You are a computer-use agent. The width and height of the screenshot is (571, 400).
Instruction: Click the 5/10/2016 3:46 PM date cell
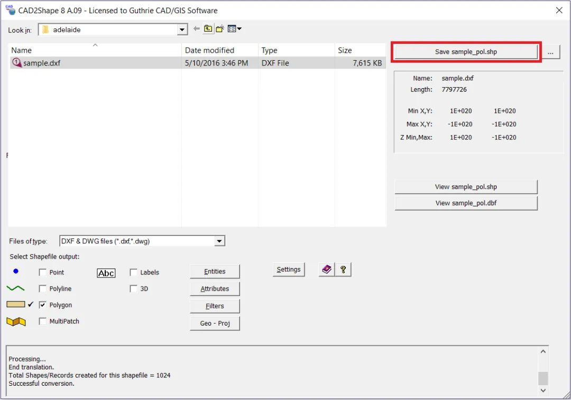pyautogui.click(x=216, y=63)
